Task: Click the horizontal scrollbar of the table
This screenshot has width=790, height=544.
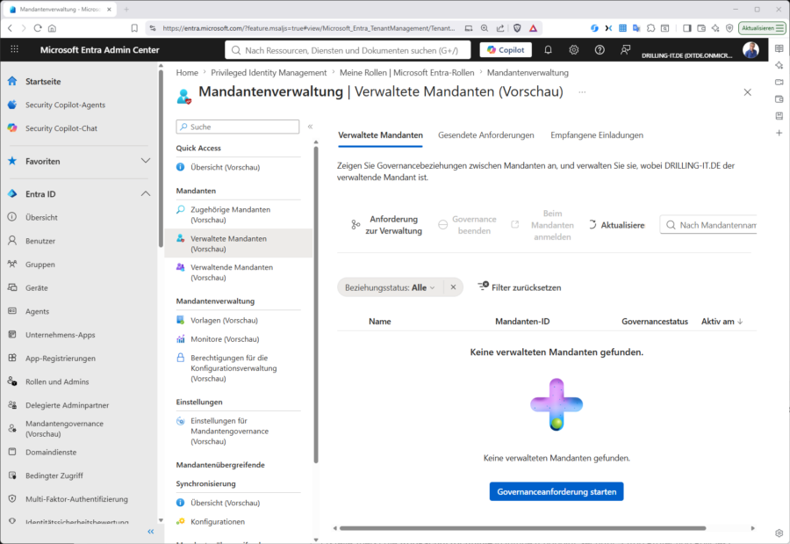Action: coord(522,528)
